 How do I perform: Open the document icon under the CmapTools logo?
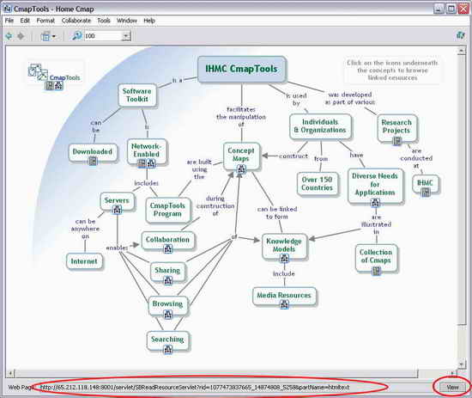[x=50, y=86]
